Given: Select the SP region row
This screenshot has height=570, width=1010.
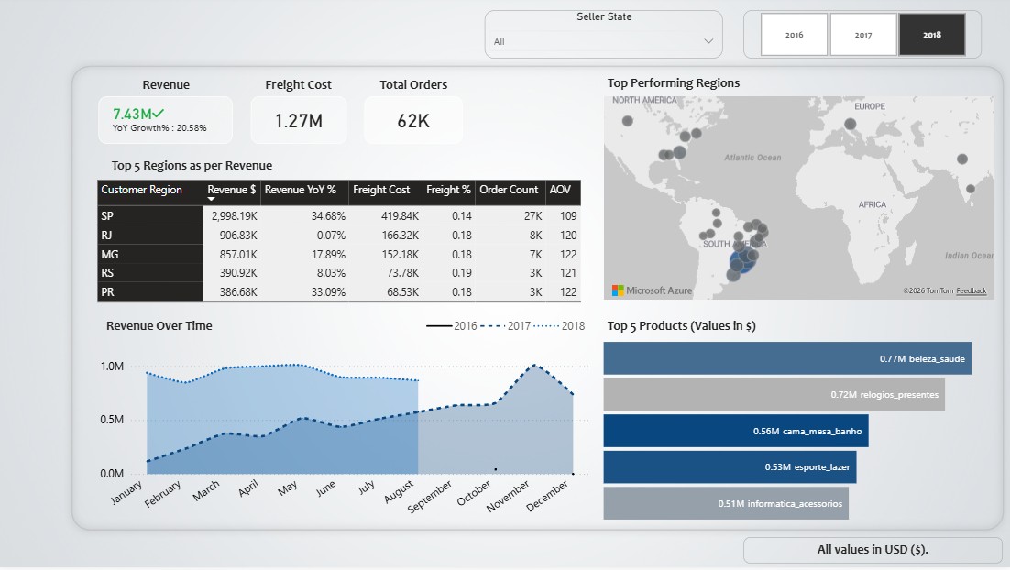Looking at the screenshot, I should [x=339, y=215].
